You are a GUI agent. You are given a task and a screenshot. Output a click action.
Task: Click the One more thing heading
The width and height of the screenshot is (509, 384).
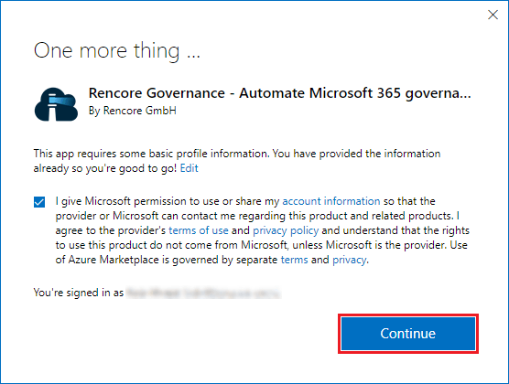(x=117, y=51)
